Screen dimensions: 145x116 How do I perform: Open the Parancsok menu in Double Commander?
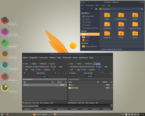43,58
